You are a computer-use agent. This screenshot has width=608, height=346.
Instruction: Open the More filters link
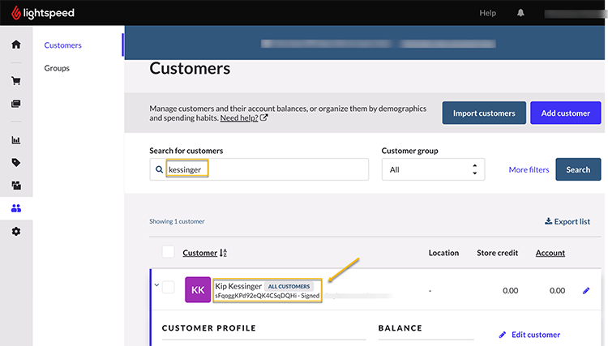click(x=529, y=169)
